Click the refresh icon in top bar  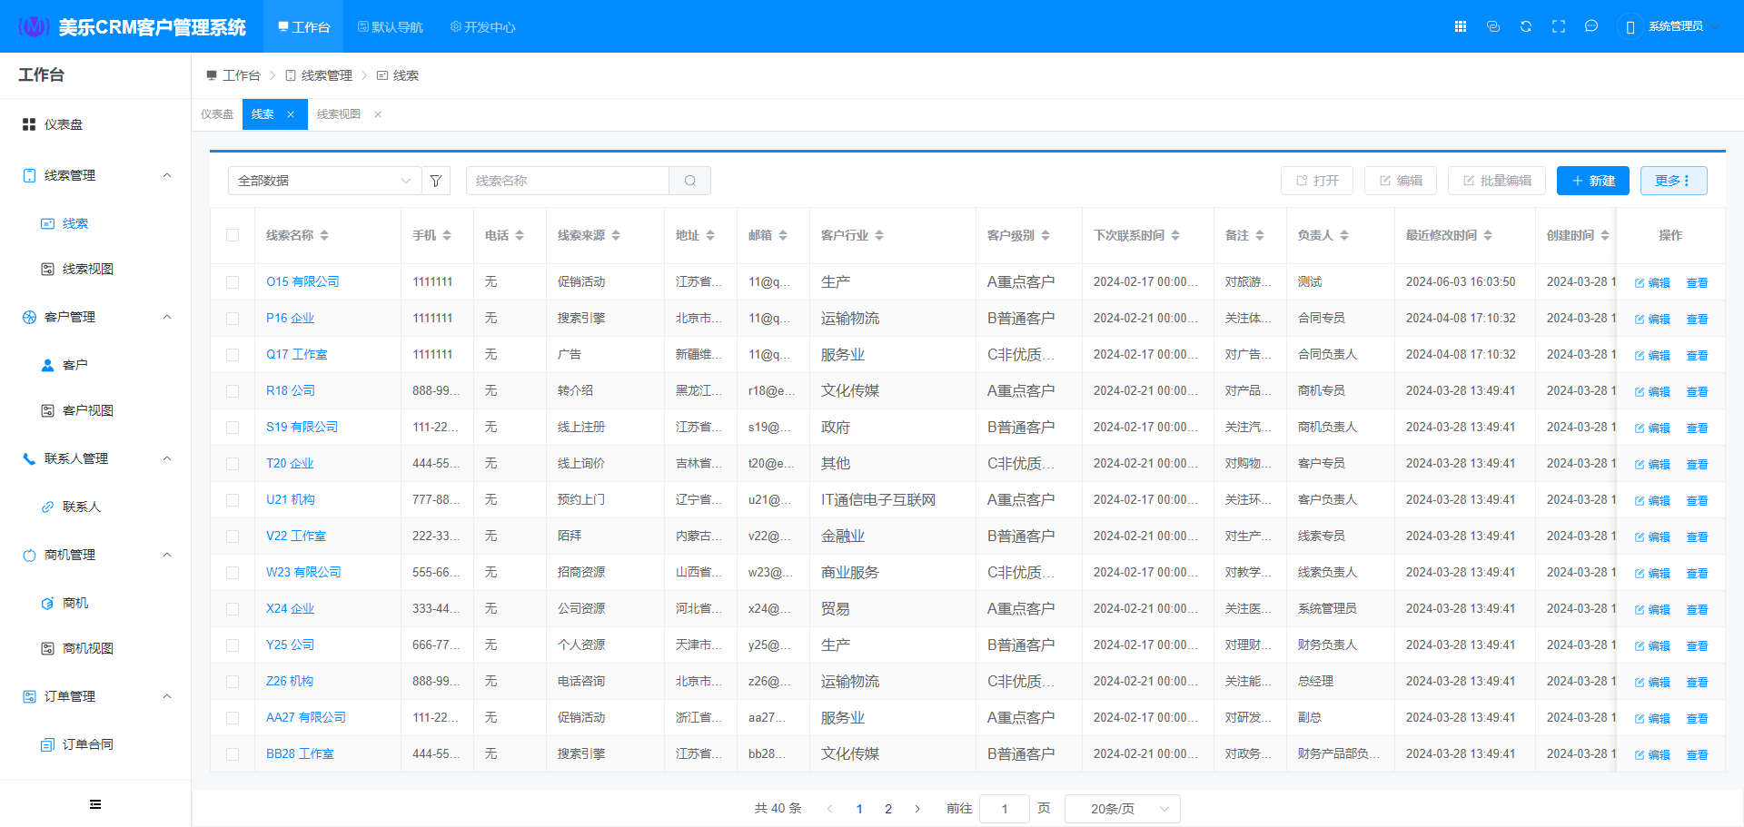[x=1526, y=26]
